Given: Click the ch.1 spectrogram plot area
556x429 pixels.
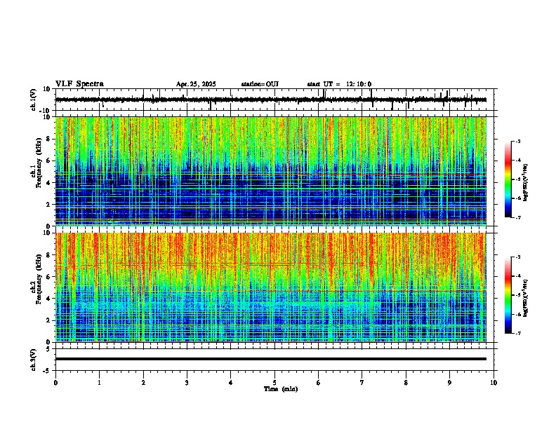Looking at the screenshot, I should [x=271, y=171].
